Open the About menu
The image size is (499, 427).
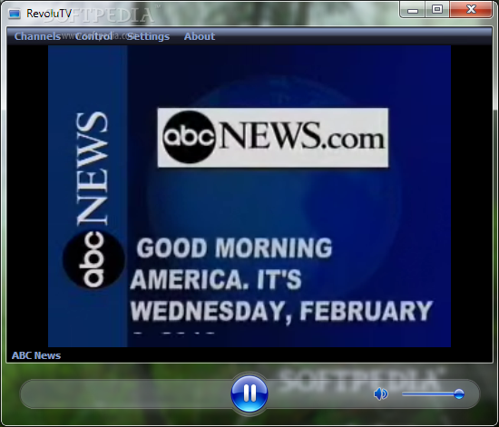click(200, 36)
